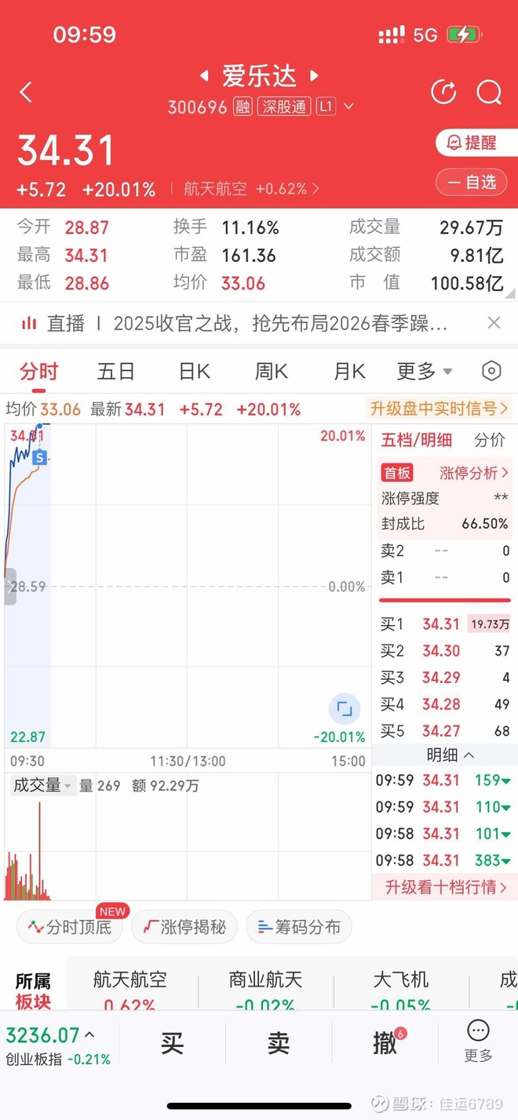Open 升级盘中实时信号 link
Image resolution: width=518 pixels, height=1120 pixels.
(440, 409)
